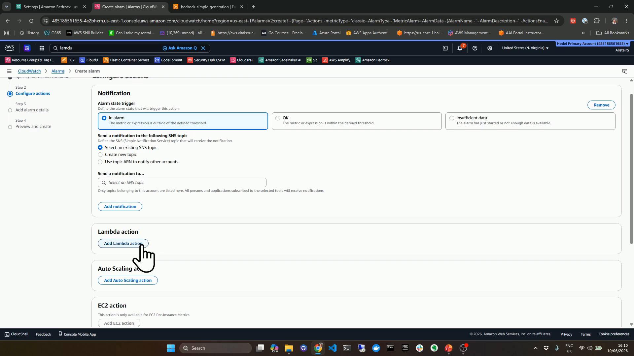Open the EC2 favorite shortcut
Image resolution: width=634 pixels, height=356 pixels.
(68, 60)
